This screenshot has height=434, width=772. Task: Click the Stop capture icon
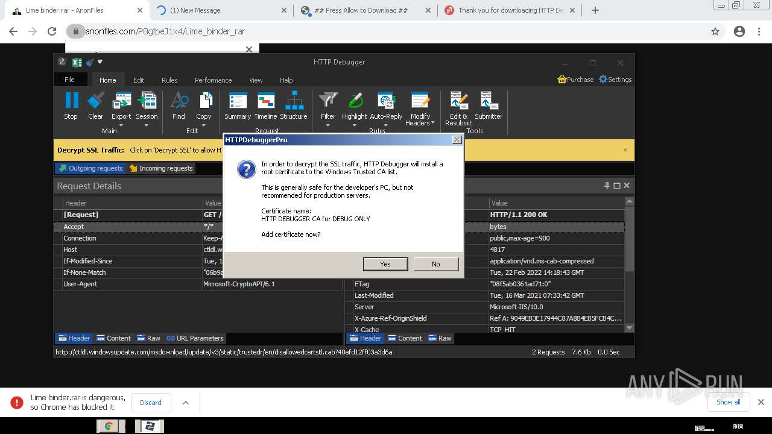(x=71, y=100)
